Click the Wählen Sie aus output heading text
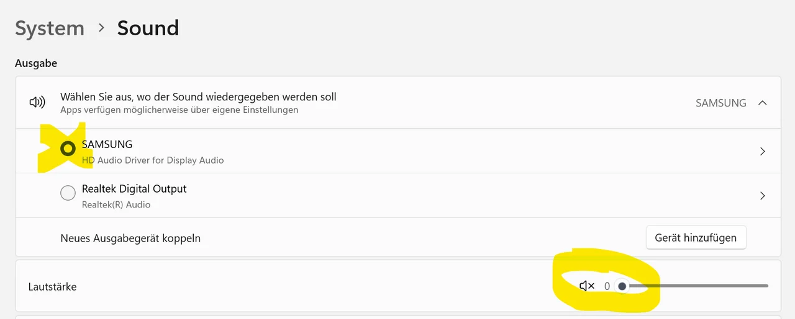The width and height of the screenshot is (795, 319). [198, 97]
